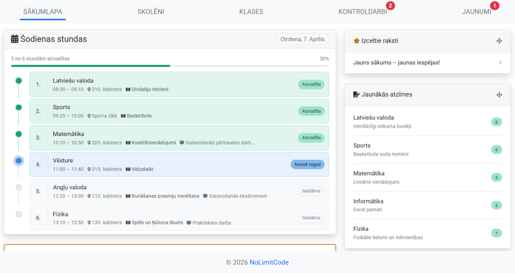Image resolution: width=515 pixels, height=273 pixels.
Task: Click the book icon next to Viduslaiki
Action: pos(128,169)
